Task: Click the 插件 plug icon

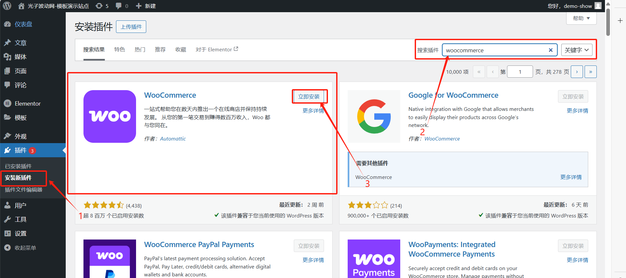Action: (x=8, y=150)
